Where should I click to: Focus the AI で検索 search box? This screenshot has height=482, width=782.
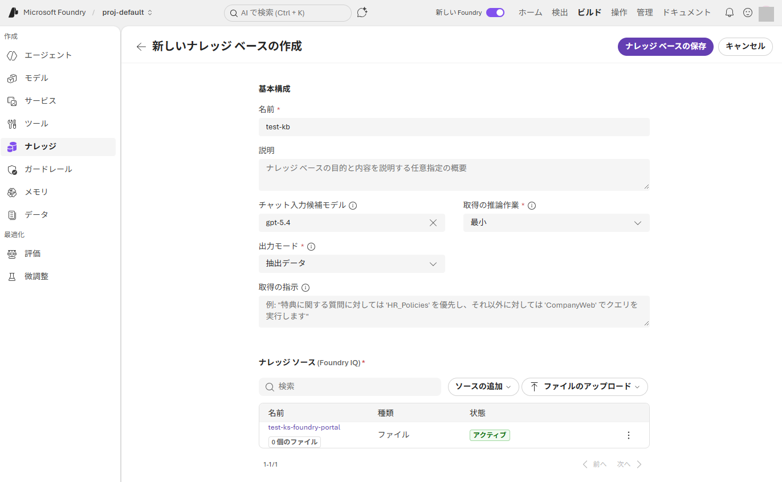288,13
